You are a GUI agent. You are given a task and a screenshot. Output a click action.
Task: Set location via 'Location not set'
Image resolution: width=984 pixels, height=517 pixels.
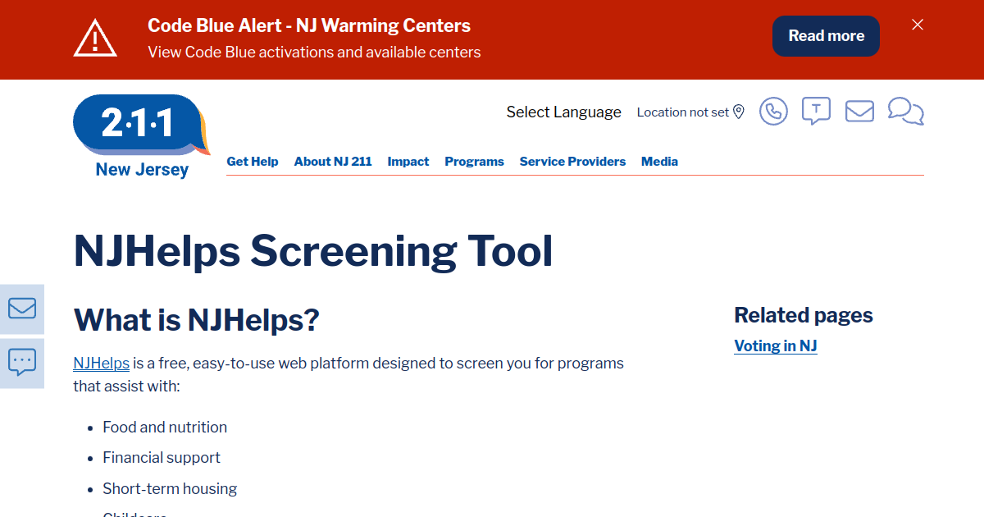pyautogui.click(x=690, y=112)
